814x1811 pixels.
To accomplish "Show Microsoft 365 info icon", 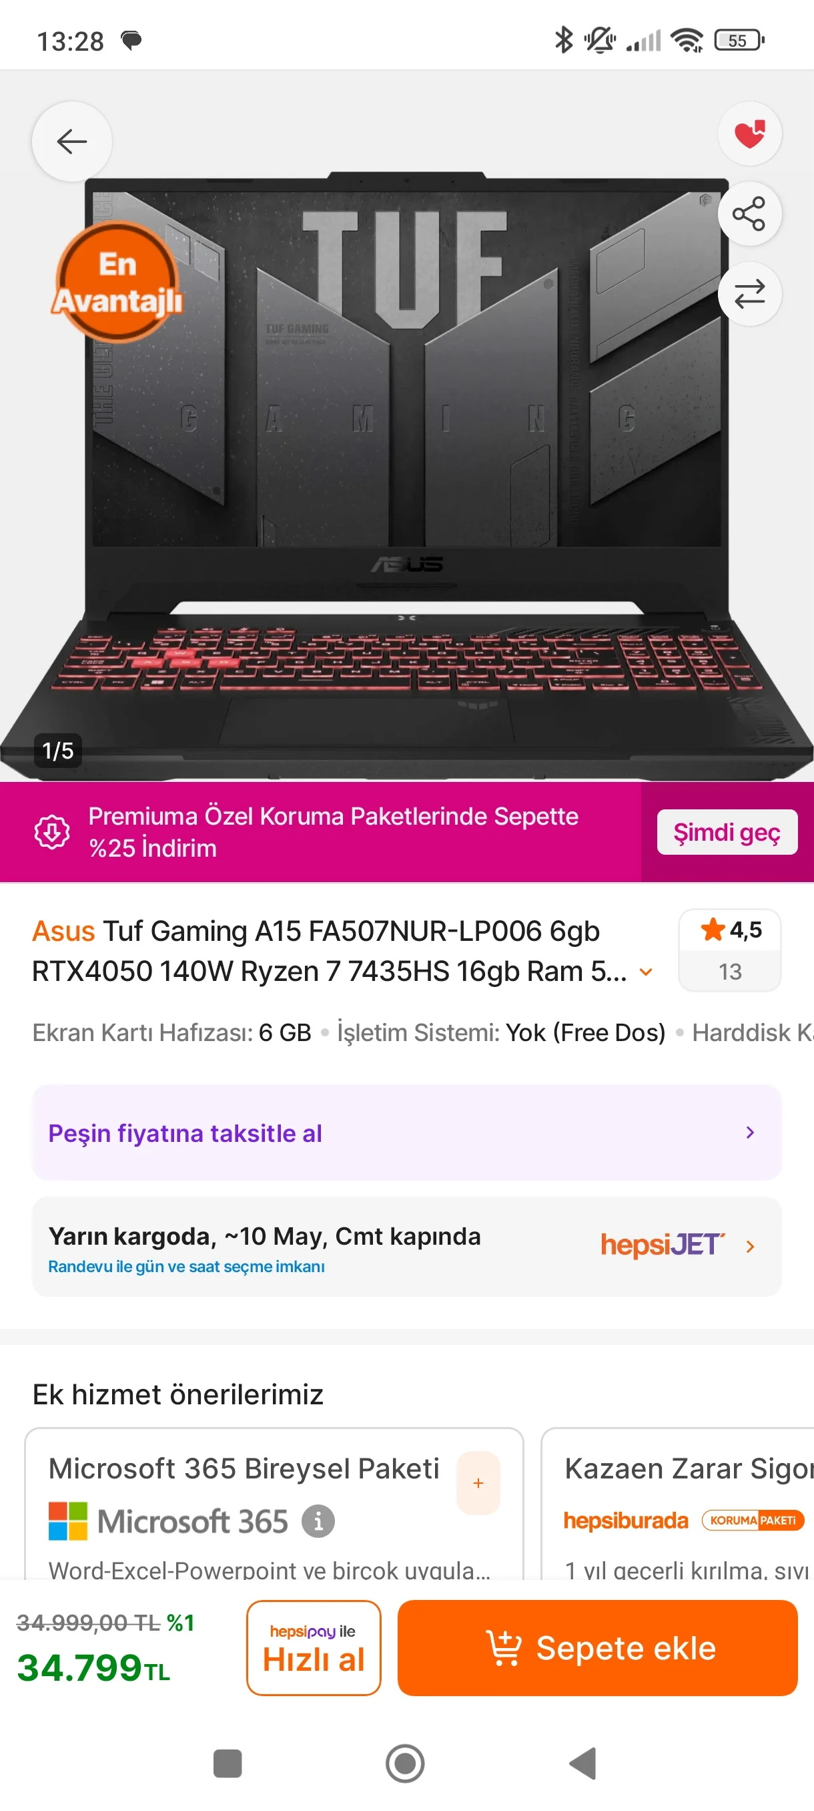I will [x=318, y=1521].
